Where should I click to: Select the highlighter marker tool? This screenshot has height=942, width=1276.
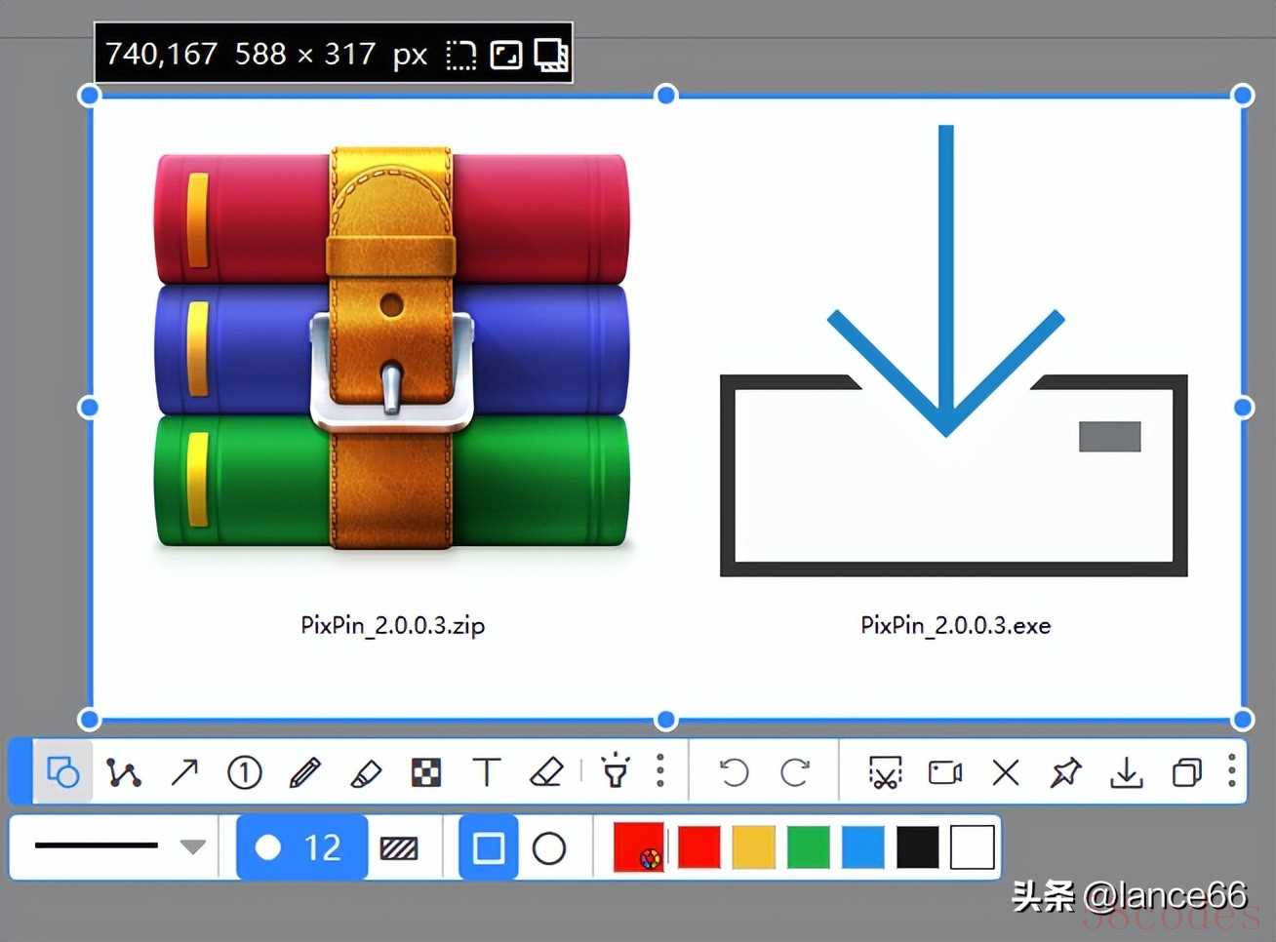point(365,772)
